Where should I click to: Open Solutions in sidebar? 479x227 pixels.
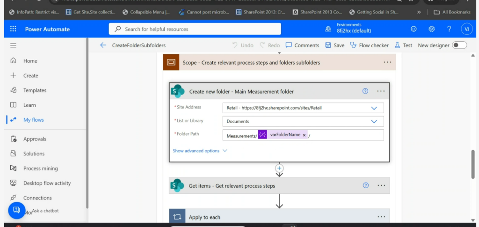(x=34, y=154)
